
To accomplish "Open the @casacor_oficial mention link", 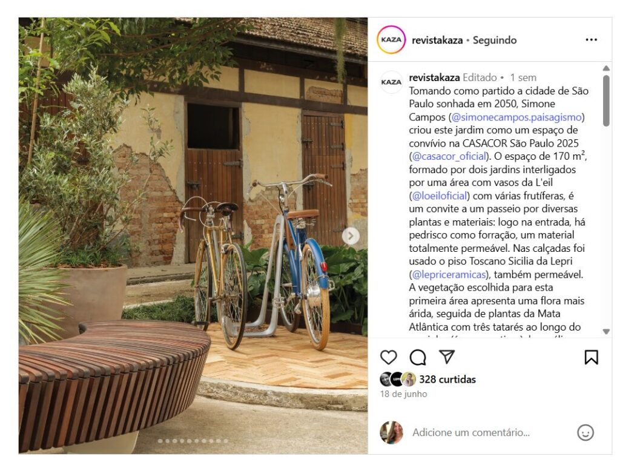I will click(x=449, y=156).
